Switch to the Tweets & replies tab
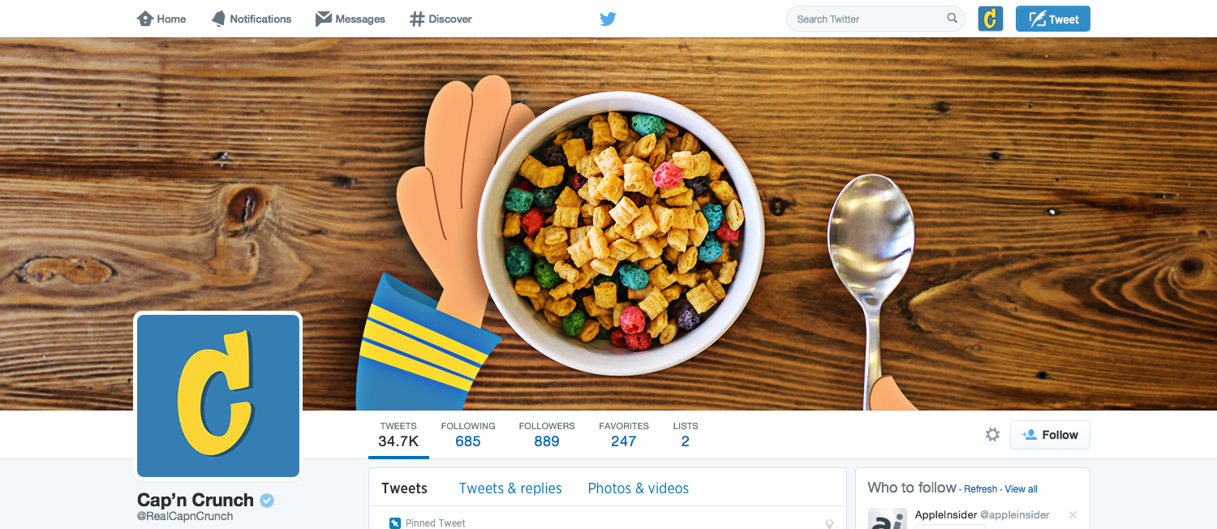 point(510,488)
